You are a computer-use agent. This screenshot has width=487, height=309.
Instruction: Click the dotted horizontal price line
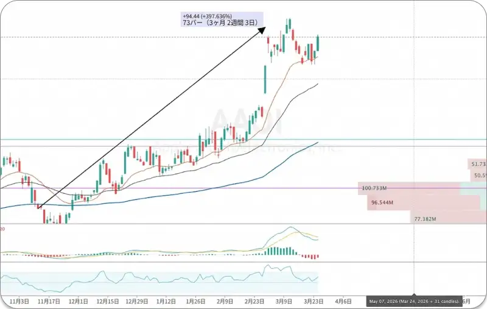coord(243,37)
